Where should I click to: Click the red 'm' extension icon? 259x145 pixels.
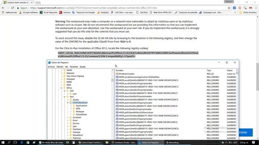tap(251, 8)
